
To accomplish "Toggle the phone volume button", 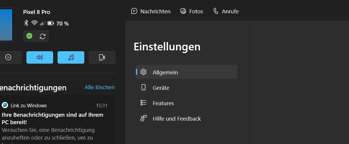I will click(x=40, y=57).
